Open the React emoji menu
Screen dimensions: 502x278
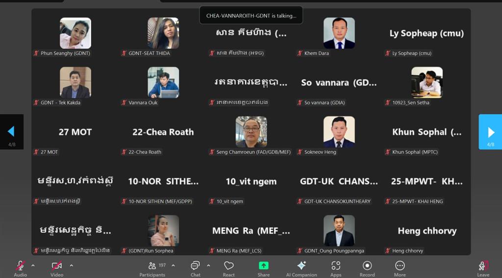228,268
